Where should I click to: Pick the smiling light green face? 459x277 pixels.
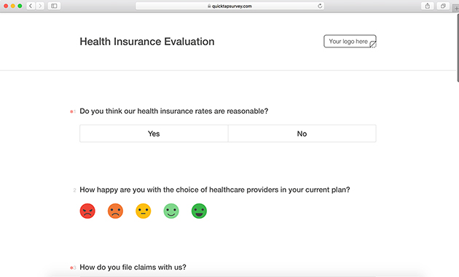(171, 211)
